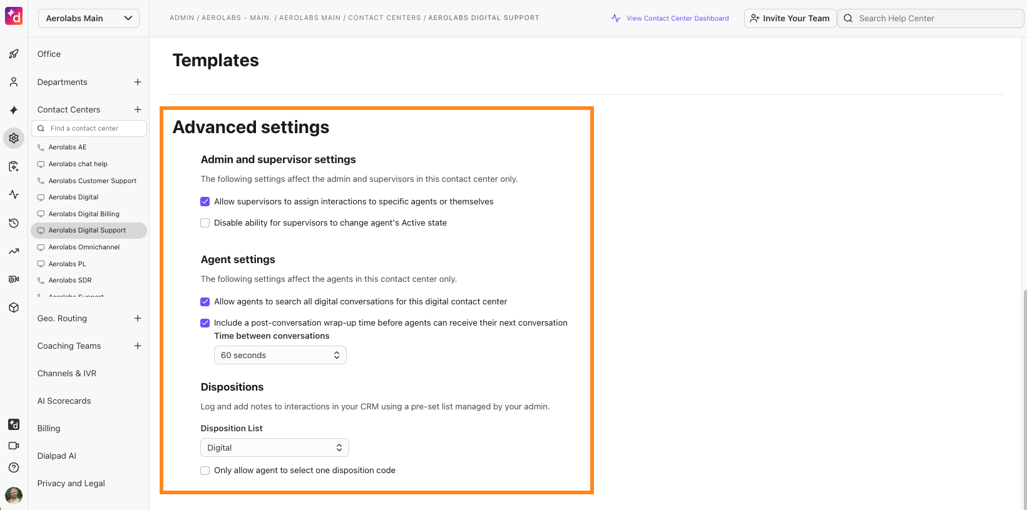The width and height of the screenshot is (1027, 510).
Task: Select Aerolabs Digital Support contact center
Action: [89, 230]
